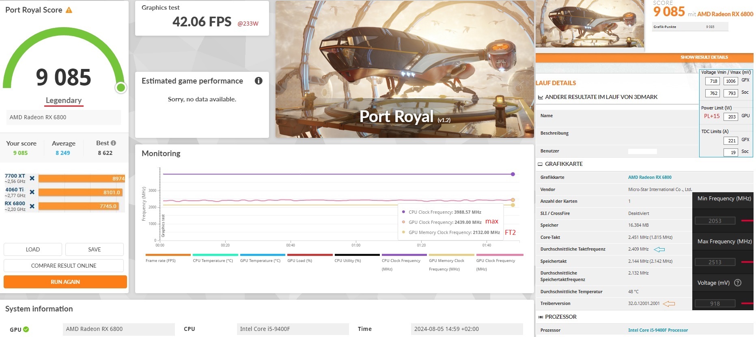Open the Intel Core i5-9400F Processor link

coord(658,330)
